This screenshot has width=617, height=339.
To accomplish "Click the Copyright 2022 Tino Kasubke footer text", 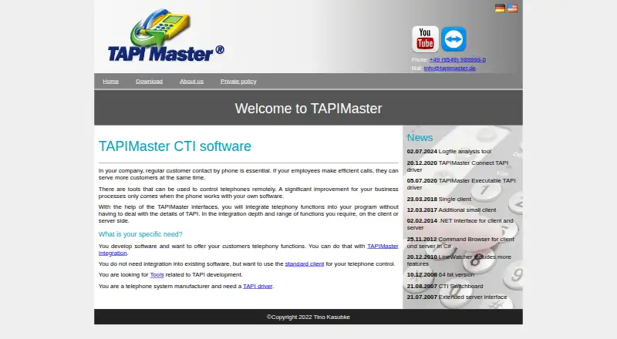I will click(308, 317).
